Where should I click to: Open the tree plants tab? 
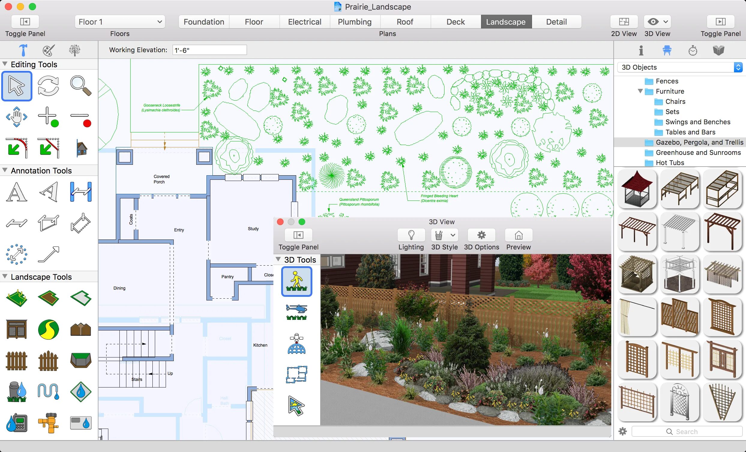click(74, 50)
